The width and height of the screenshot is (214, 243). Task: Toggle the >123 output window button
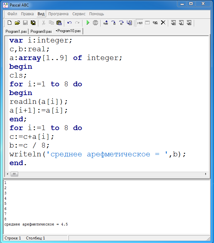tap(140, 23)
